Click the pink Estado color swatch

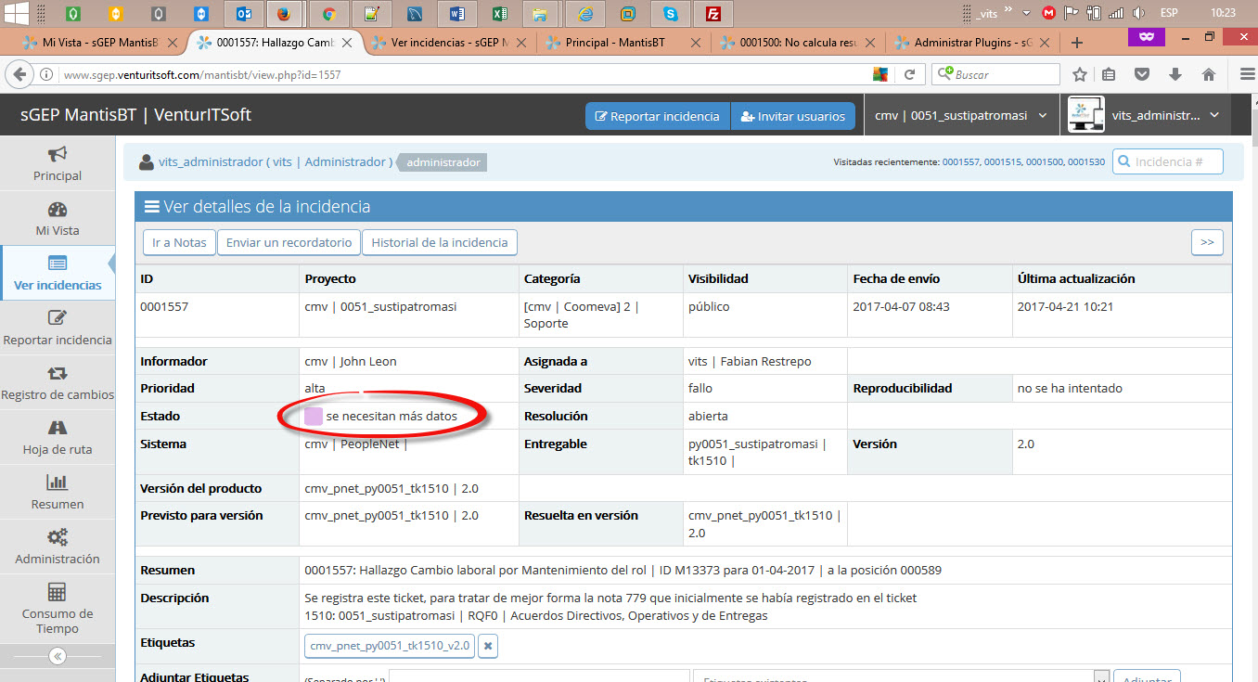[x=314, y=417]
